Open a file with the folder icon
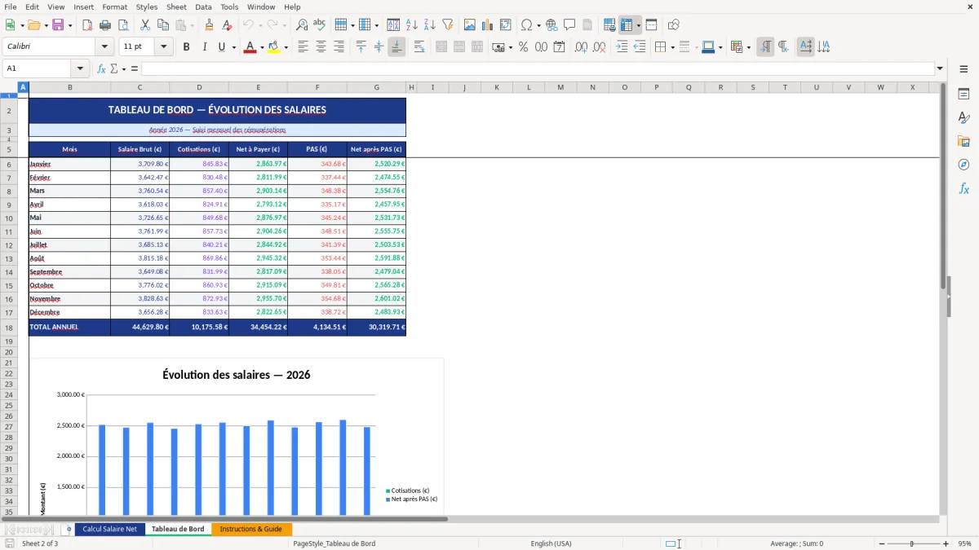Screen dimensions: 979x550 (33, 25)
